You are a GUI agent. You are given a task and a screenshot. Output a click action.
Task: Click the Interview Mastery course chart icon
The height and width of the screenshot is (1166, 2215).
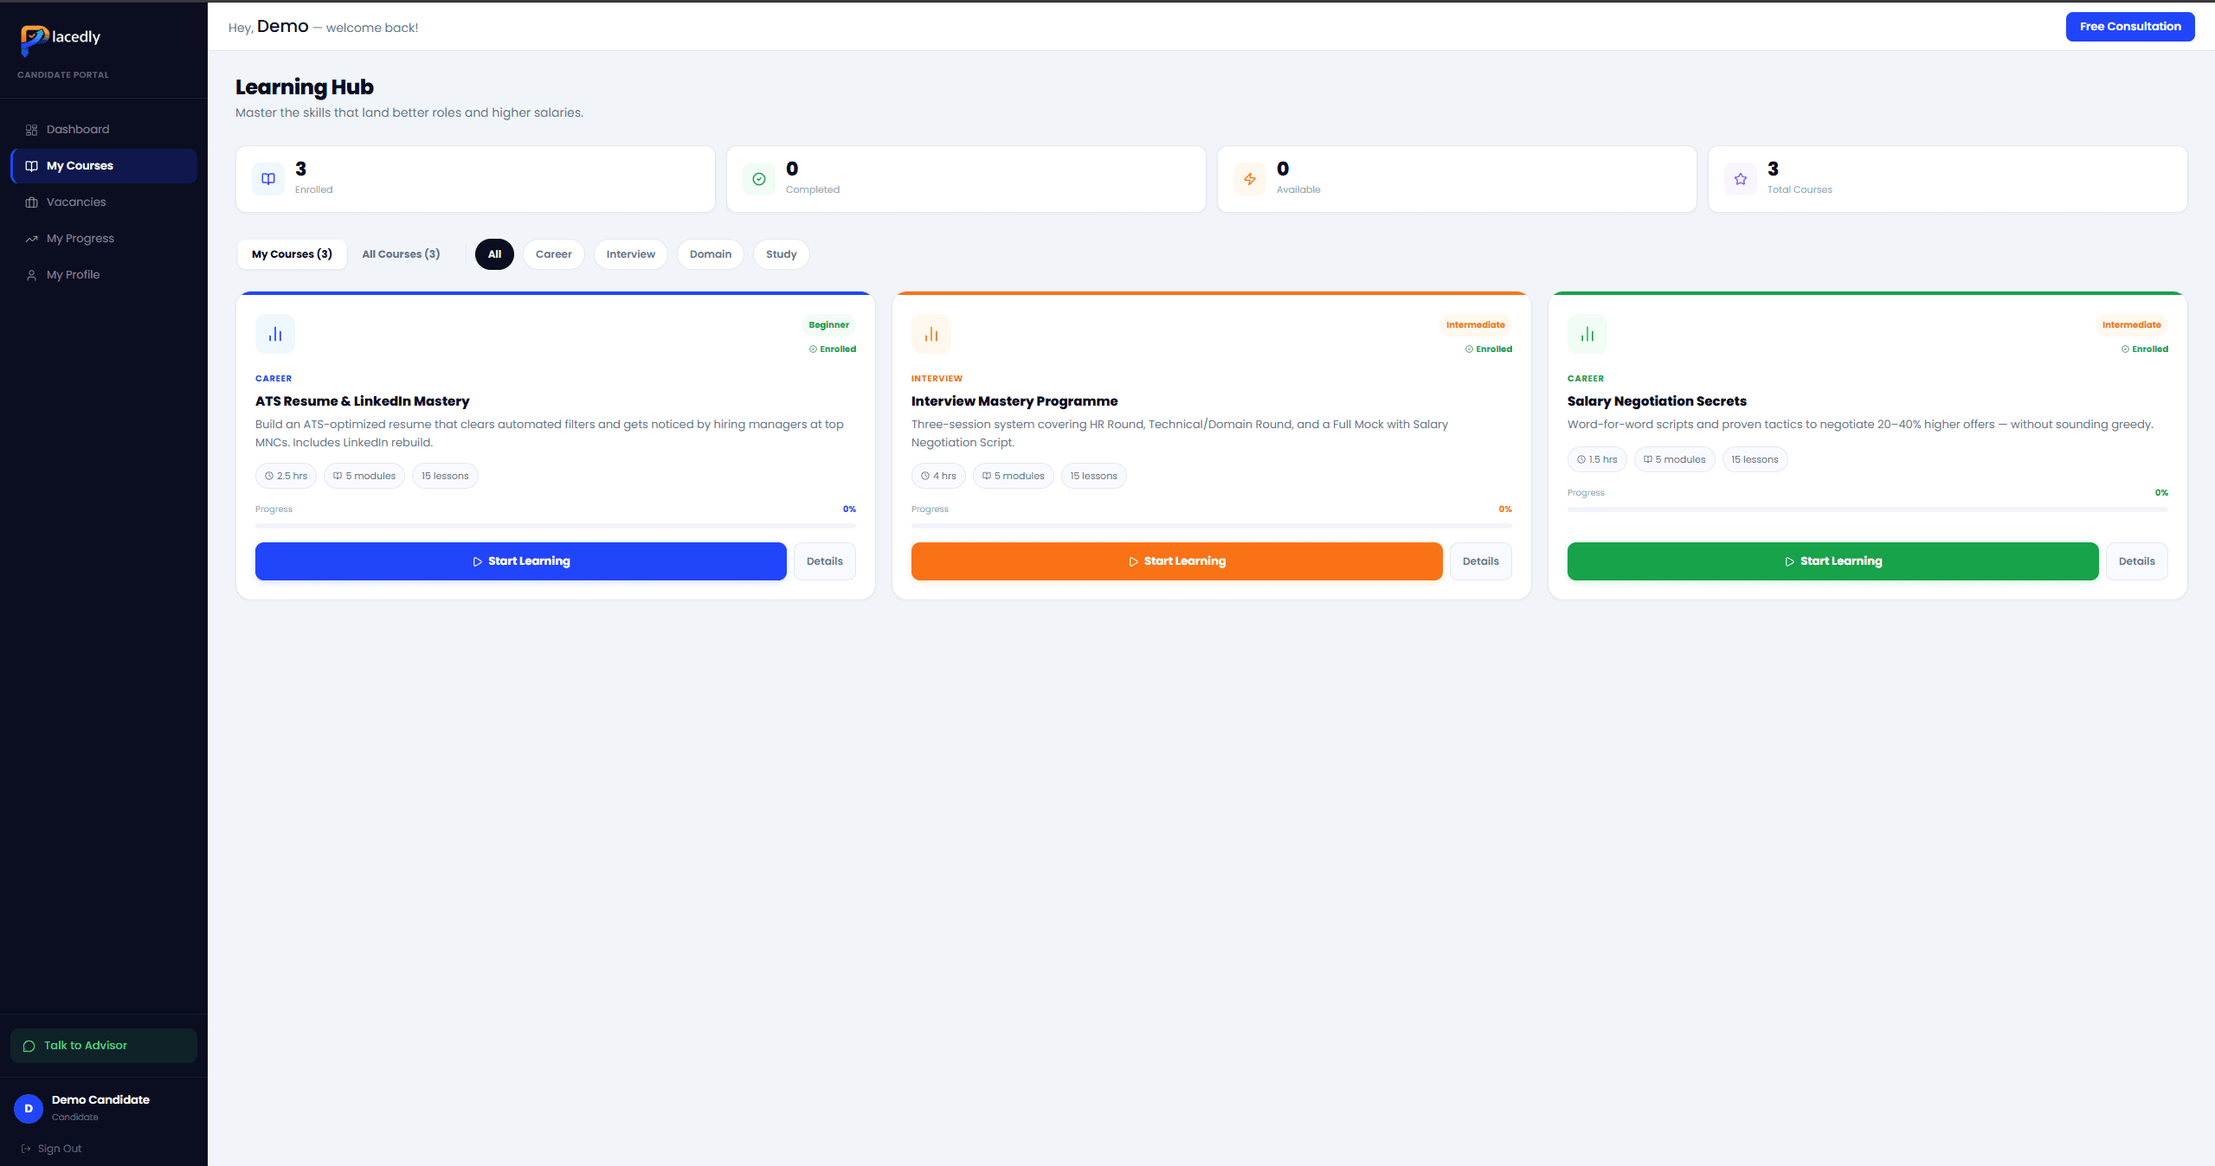pos(931,334)
